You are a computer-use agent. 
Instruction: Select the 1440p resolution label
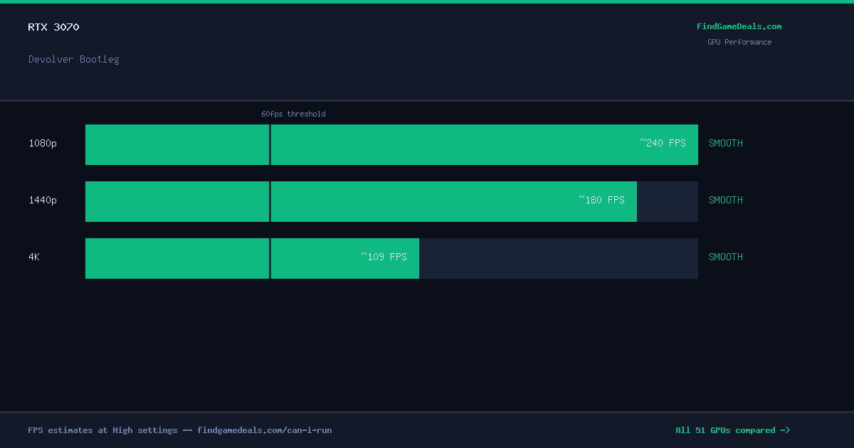click(43, 200)
